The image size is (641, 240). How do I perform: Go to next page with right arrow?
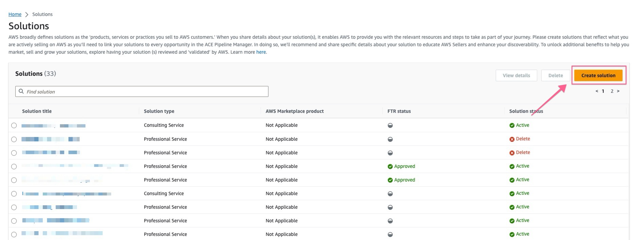[618, 91]
